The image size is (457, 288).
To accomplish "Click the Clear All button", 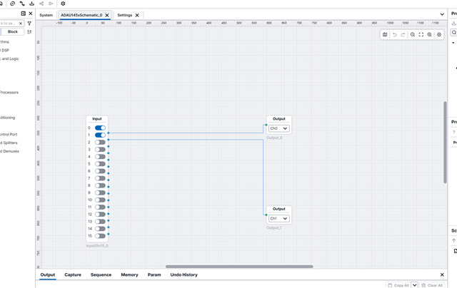I will (x=432, y=285).
